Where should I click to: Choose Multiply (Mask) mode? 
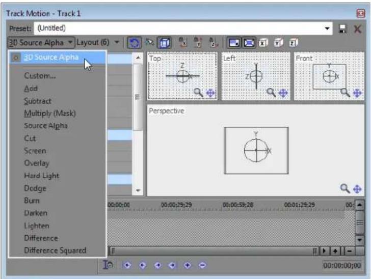[x=50, y=114]
